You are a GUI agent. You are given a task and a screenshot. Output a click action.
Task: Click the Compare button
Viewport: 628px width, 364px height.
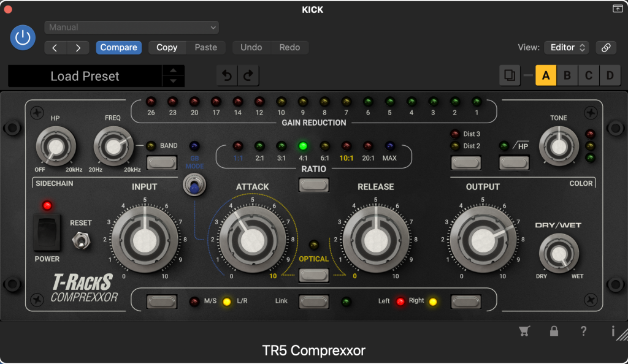pyautogui.click(x=119, y=48)
